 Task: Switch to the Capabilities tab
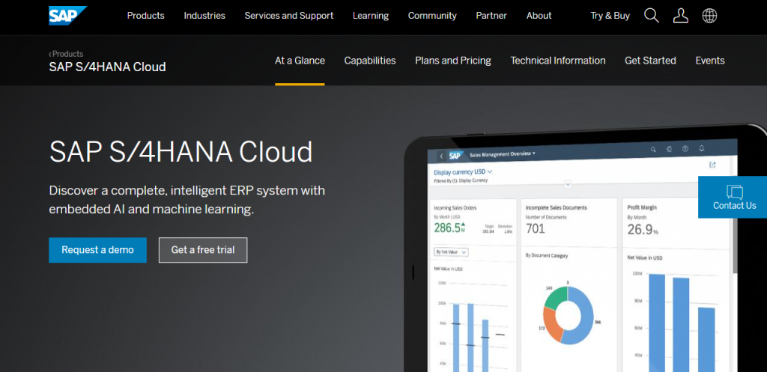[x=369, y=61]
